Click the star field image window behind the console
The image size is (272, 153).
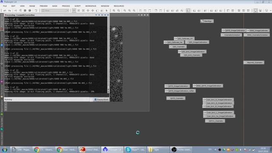click(116, 64)
